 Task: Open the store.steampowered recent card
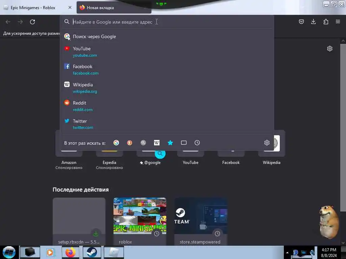point(201,222)
